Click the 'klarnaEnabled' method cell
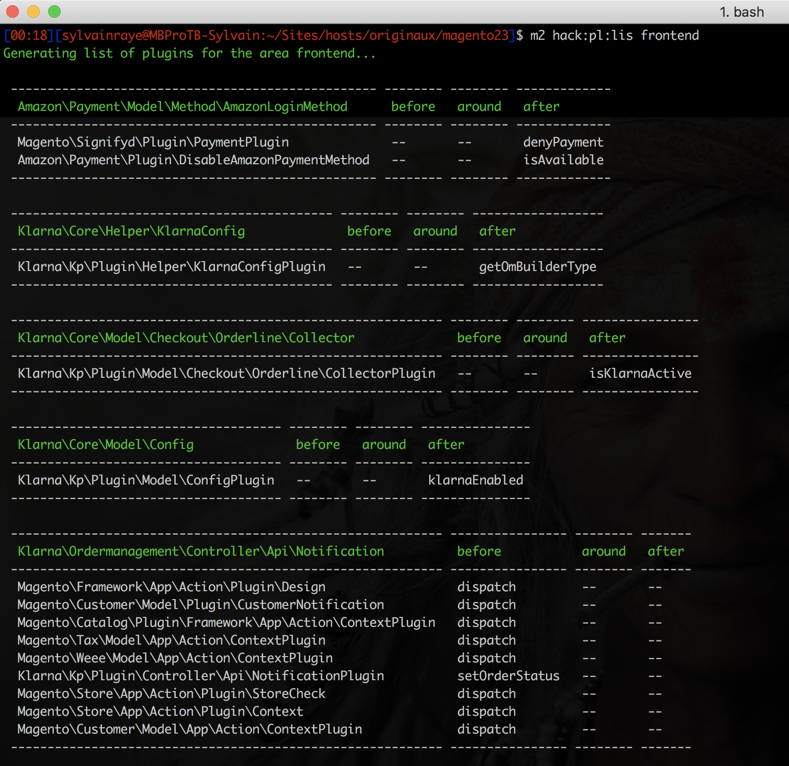Image resolution: width=789 pixels, height=766 pixels. click(476, 480)
